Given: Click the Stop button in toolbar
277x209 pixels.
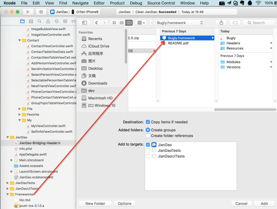Looking at the screenshot, I should click(x=41, y=12).
